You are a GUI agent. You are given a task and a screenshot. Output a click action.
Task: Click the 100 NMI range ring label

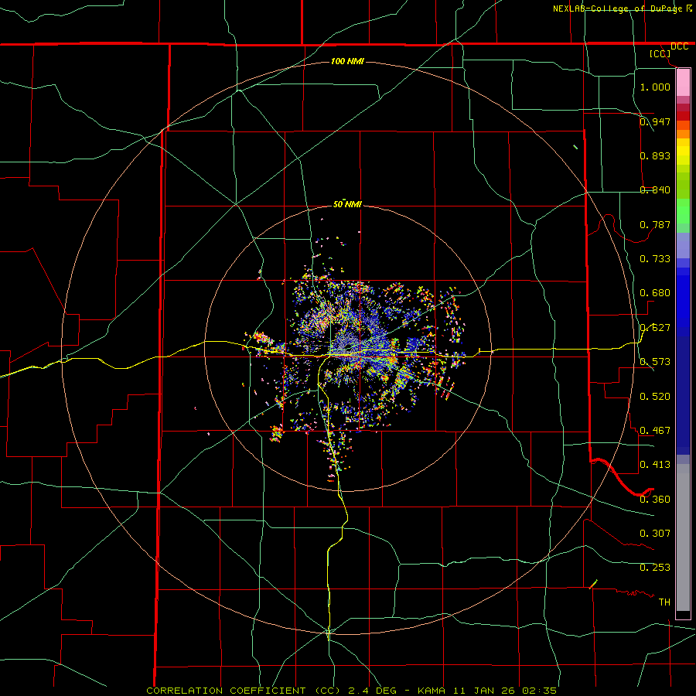point(347,61)
